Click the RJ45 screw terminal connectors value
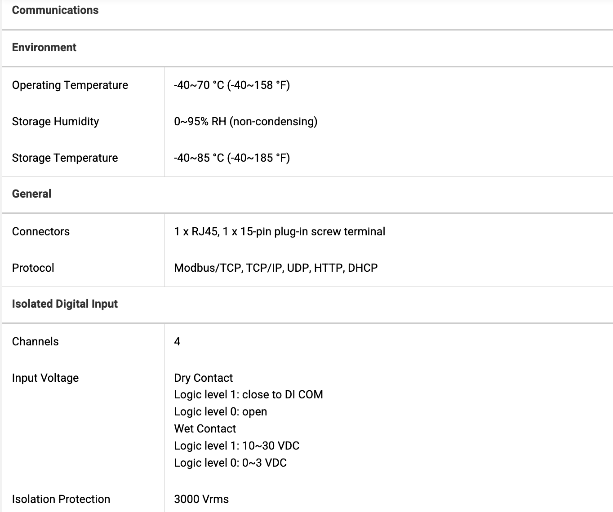Screen dimensions: 613x512 280,232
